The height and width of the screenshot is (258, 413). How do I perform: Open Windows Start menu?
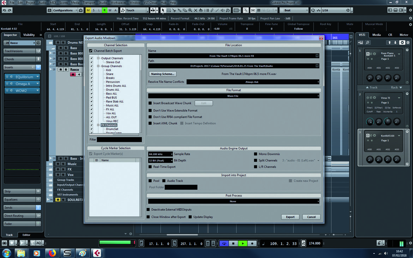point(7,253)
